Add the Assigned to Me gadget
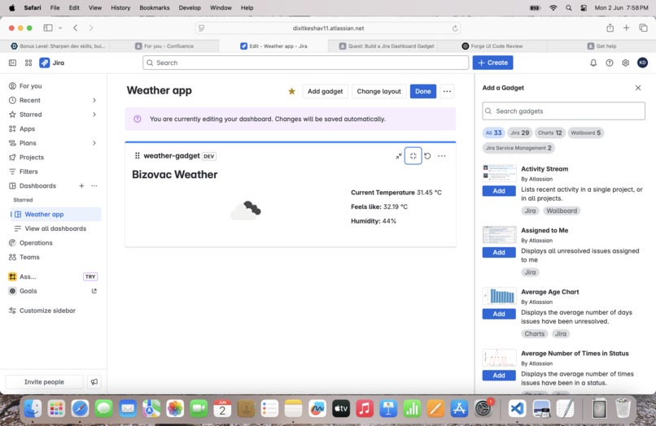This screenshot has height=426, width=656. tap(499, 253)
